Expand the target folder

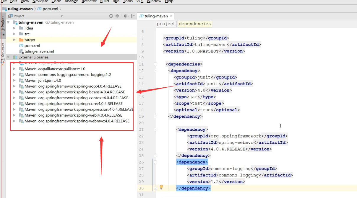point(14,40)
